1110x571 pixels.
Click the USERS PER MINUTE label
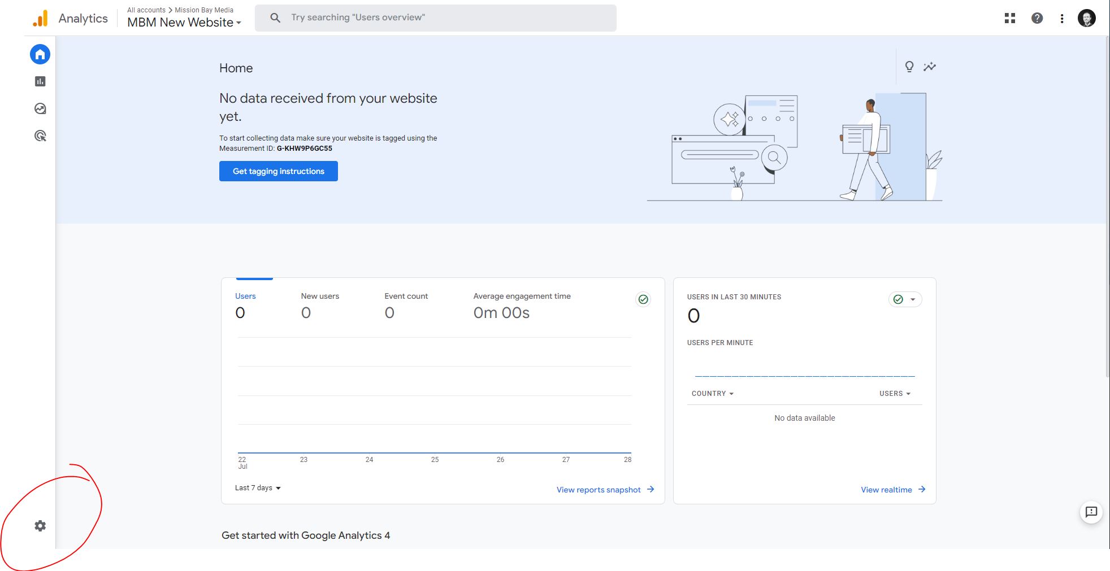click(x=720, y=343)
